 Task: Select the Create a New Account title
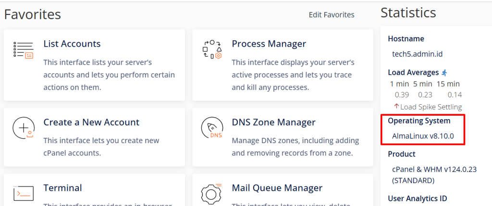[91, 122]
